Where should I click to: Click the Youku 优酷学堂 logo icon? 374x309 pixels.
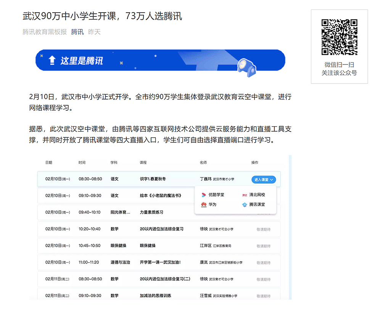point(203,195)
